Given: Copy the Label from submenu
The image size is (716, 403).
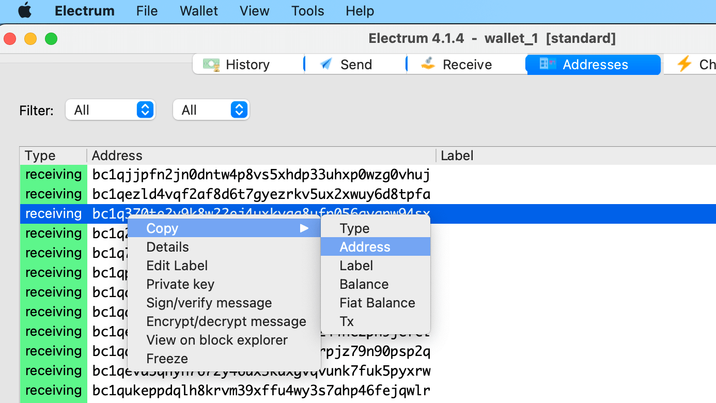Looking at the screenshot, I should 376,266.
